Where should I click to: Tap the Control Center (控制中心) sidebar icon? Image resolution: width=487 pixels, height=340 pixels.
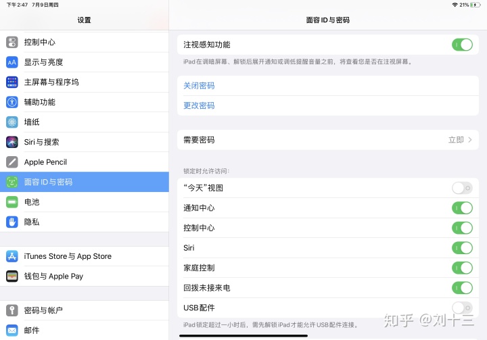[x=11, y=42]
